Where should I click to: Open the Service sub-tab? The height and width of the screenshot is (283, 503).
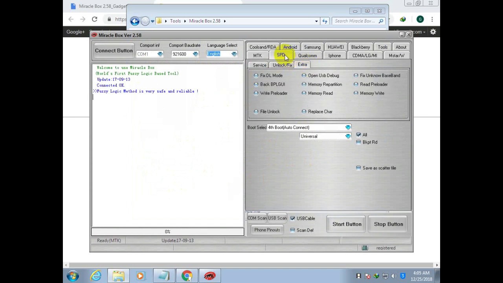point(259,65)
